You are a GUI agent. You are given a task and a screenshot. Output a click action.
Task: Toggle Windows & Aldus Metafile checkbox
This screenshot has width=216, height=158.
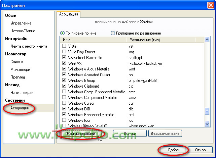[x=64, y=68]
